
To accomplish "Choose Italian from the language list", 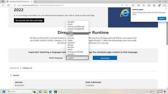I will [x=77, y=40].
